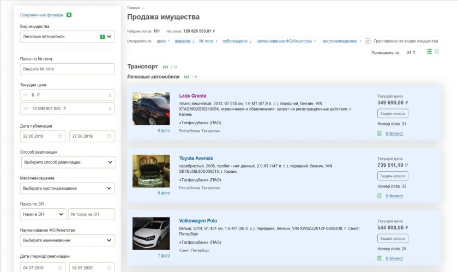Expand the property type dropdown
Image resolution: width=458 pixels, height=272 pixels.
[x=110, y=37]
